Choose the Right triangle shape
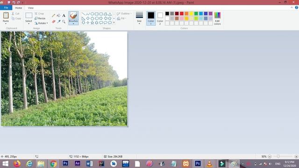Viewport: 299px width, 168px height. click(x=83, y=18)
